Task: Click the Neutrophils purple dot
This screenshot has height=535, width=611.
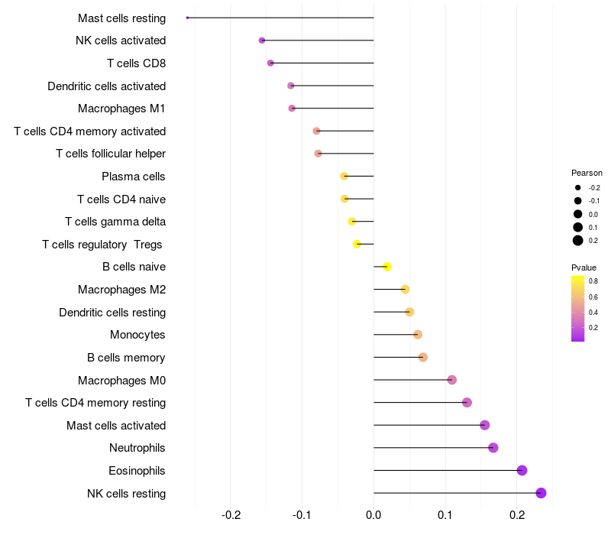Action: tap(493, 448)
